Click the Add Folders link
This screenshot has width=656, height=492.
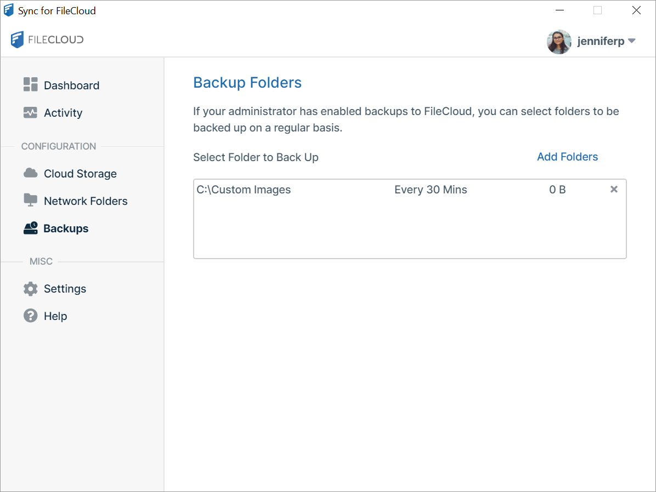567,157
